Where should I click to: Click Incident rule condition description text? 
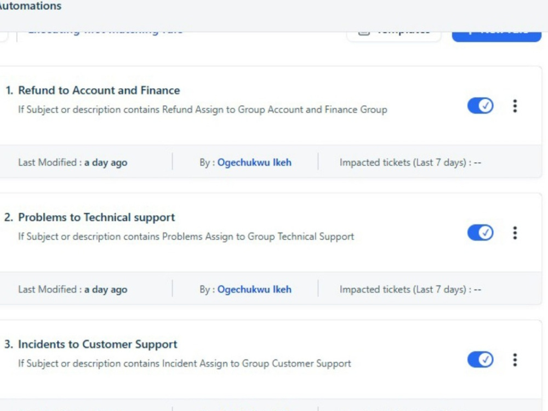[x=185, y=363]
